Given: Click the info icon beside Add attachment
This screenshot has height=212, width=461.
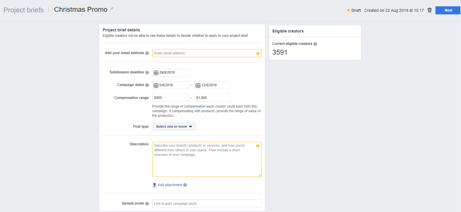Looking at the screenshot, I should (x=185, y=185).
